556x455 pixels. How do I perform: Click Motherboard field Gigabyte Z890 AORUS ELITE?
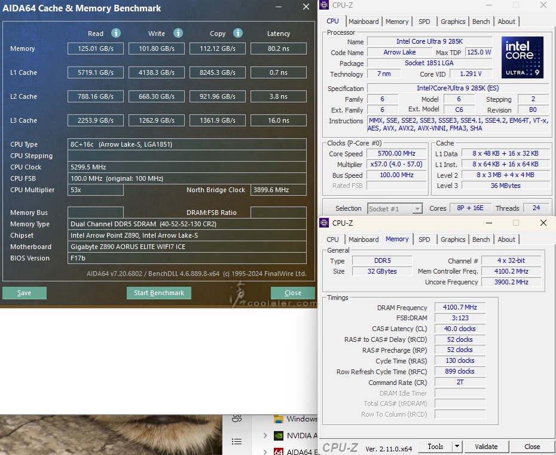187,247
